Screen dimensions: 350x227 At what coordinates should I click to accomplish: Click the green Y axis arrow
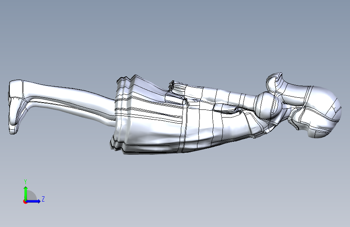pyautogui.click(x=26, y=193)
